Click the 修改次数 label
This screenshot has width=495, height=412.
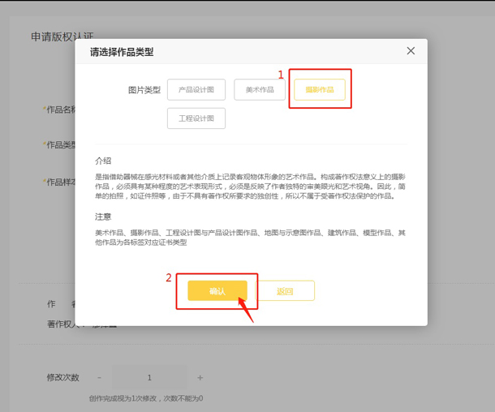coord(62,377)
